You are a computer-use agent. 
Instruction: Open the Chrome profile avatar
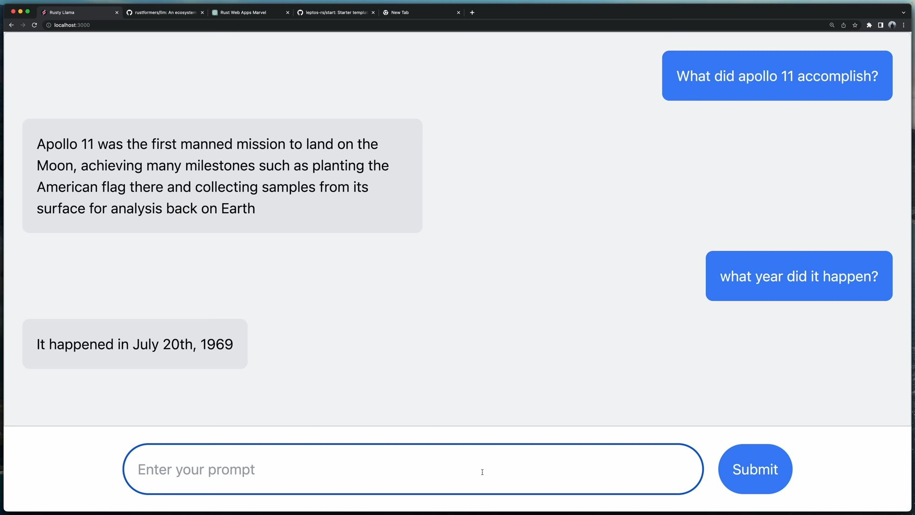click(892, 25)
